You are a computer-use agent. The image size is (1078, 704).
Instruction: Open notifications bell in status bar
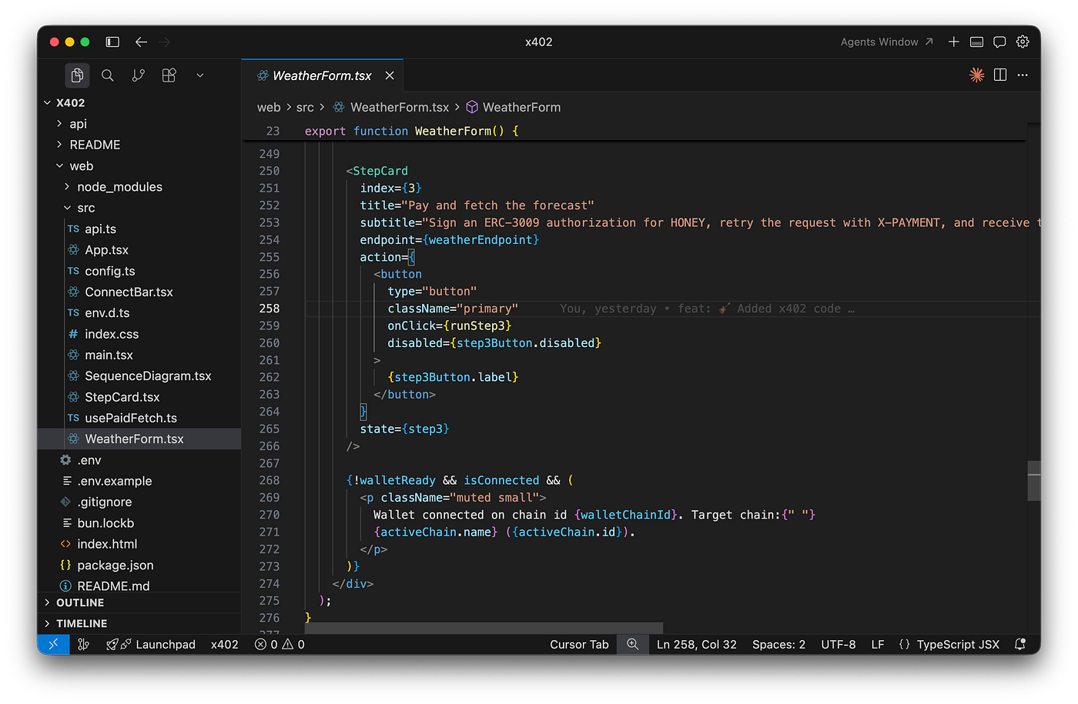click(x=1020, y=644)
